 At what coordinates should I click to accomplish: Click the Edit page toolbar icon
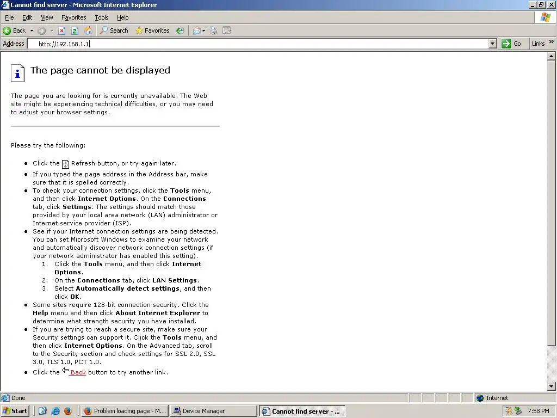pyautogui.click(x=227, y=30)
